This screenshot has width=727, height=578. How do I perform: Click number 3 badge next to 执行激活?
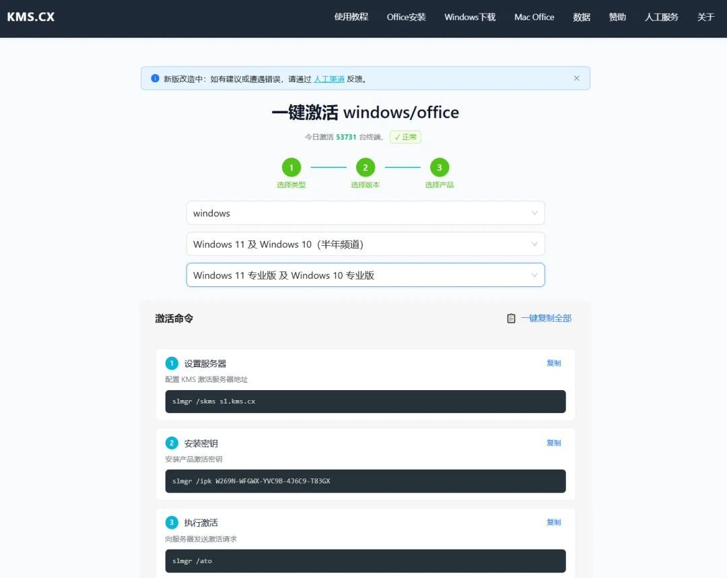coord(172,522)
